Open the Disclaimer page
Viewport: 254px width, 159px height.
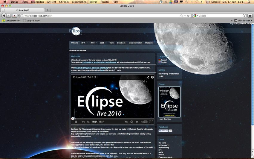coord(149,43)
